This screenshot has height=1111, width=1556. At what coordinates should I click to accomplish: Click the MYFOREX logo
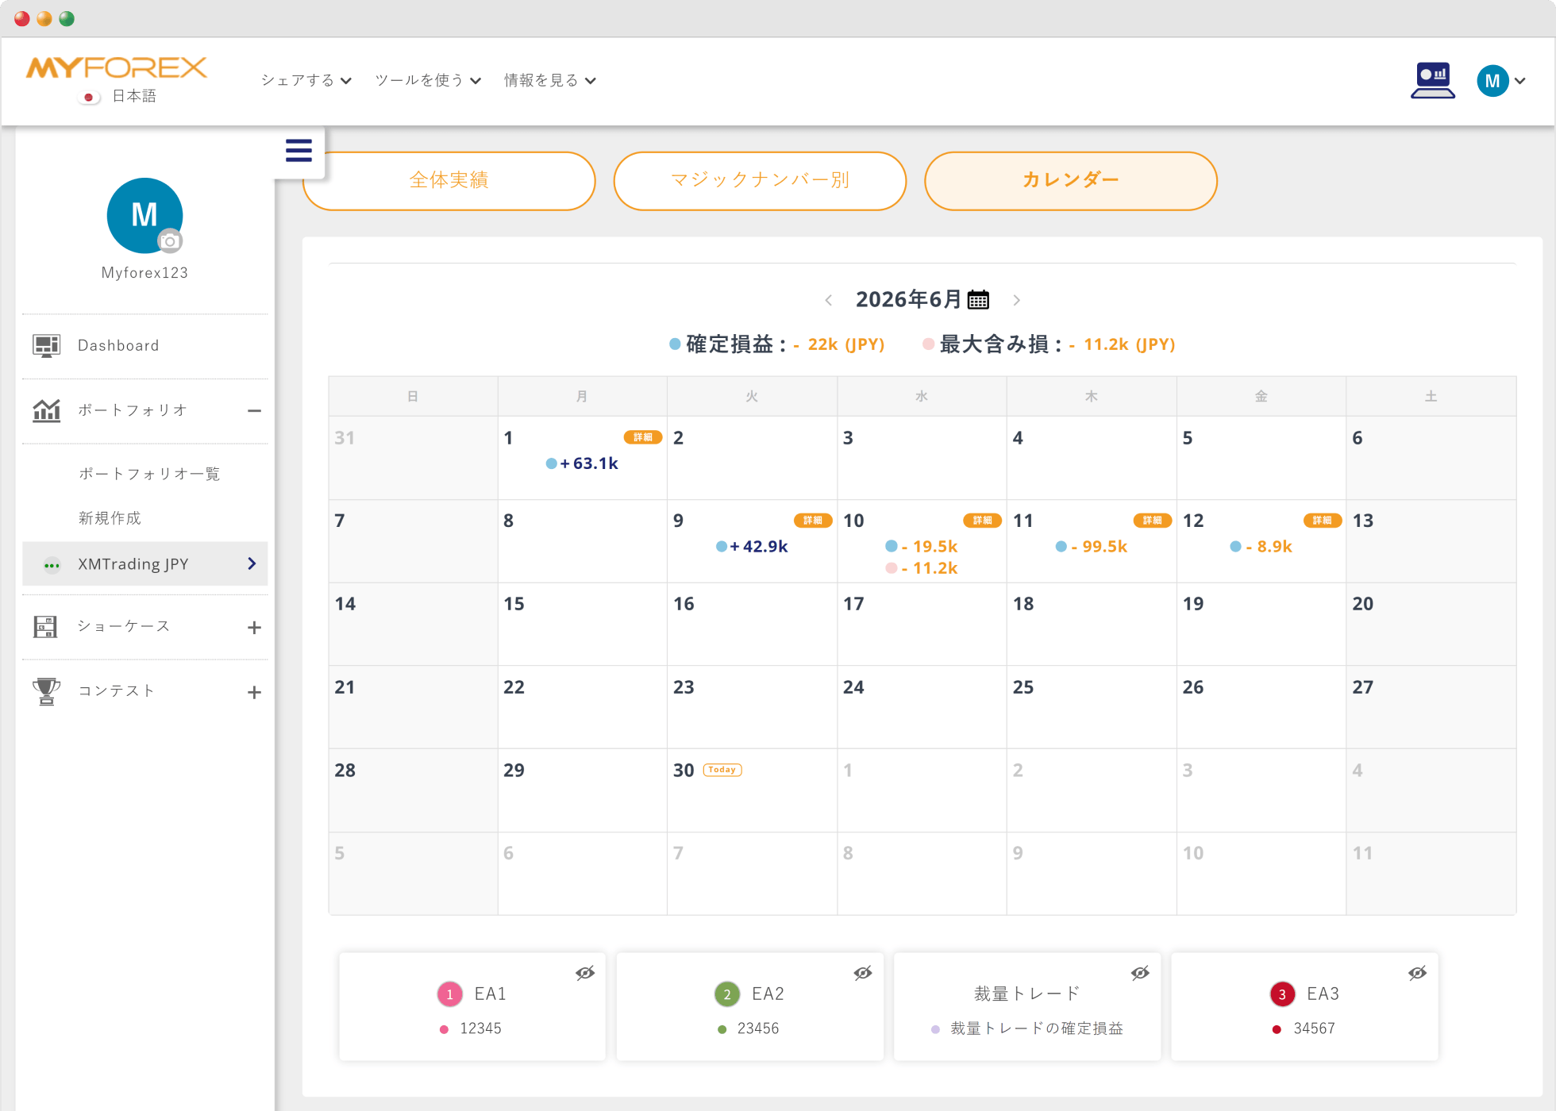point(117,68)
